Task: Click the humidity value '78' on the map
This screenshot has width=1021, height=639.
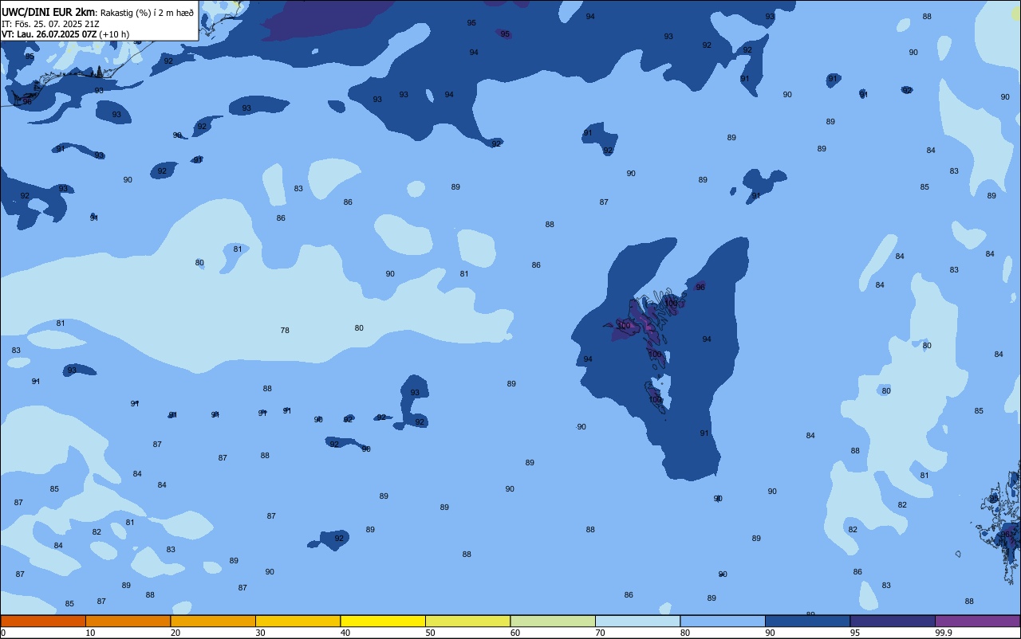Action: (285, 331)
